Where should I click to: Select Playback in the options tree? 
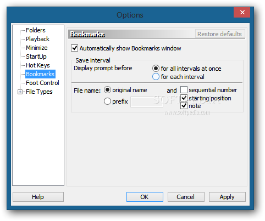click(x=37, y=39)
